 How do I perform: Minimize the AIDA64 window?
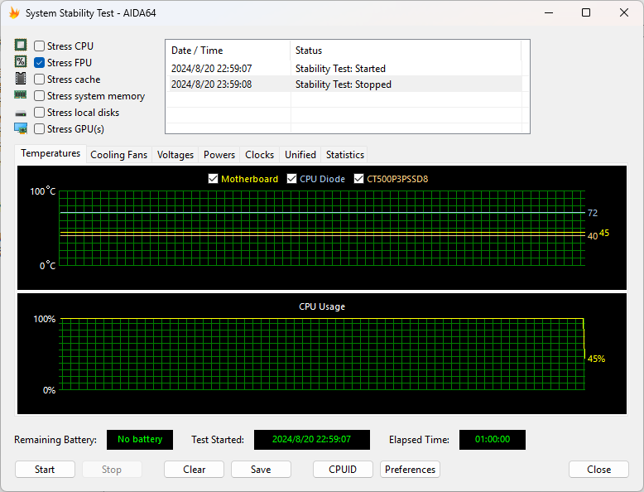549,12
